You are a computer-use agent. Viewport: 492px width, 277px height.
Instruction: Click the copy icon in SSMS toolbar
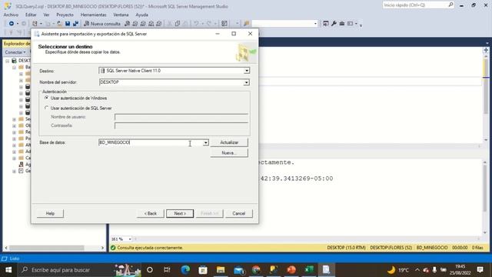point(178,24)
